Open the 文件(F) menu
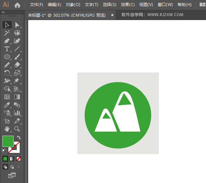This screenshot has height=183, width=206. [36, 5]
